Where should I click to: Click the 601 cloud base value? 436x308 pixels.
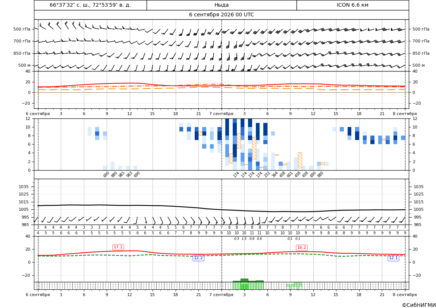coord(289,174)
